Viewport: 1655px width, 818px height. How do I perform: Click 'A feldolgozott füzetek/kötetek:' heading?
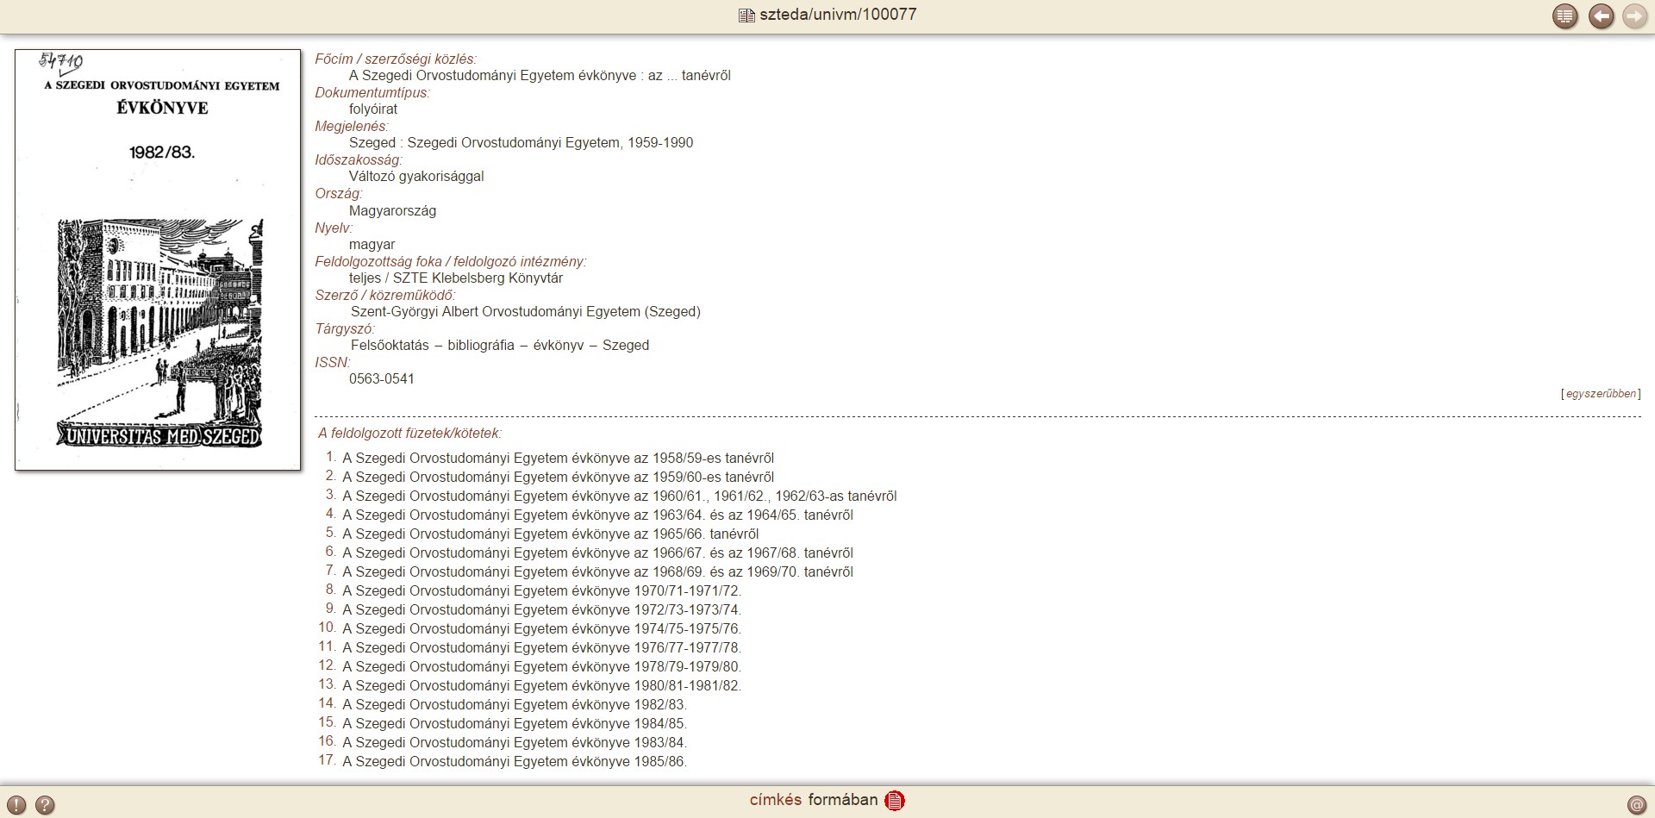[x=409, y=434]
